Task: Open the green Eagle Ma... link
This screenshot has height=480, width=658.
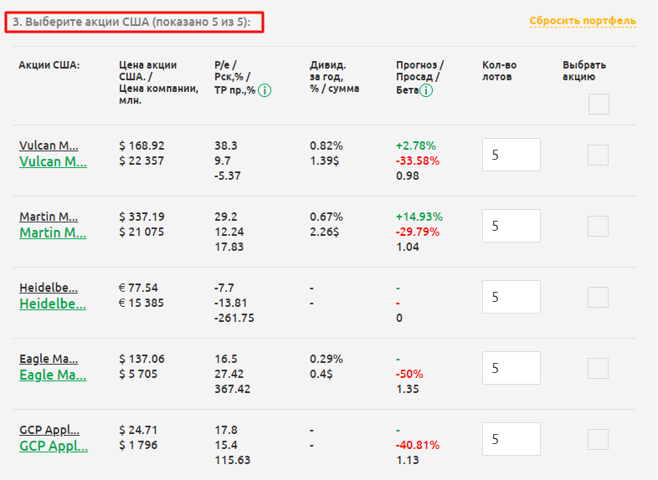Action: [x=53, y=375]
